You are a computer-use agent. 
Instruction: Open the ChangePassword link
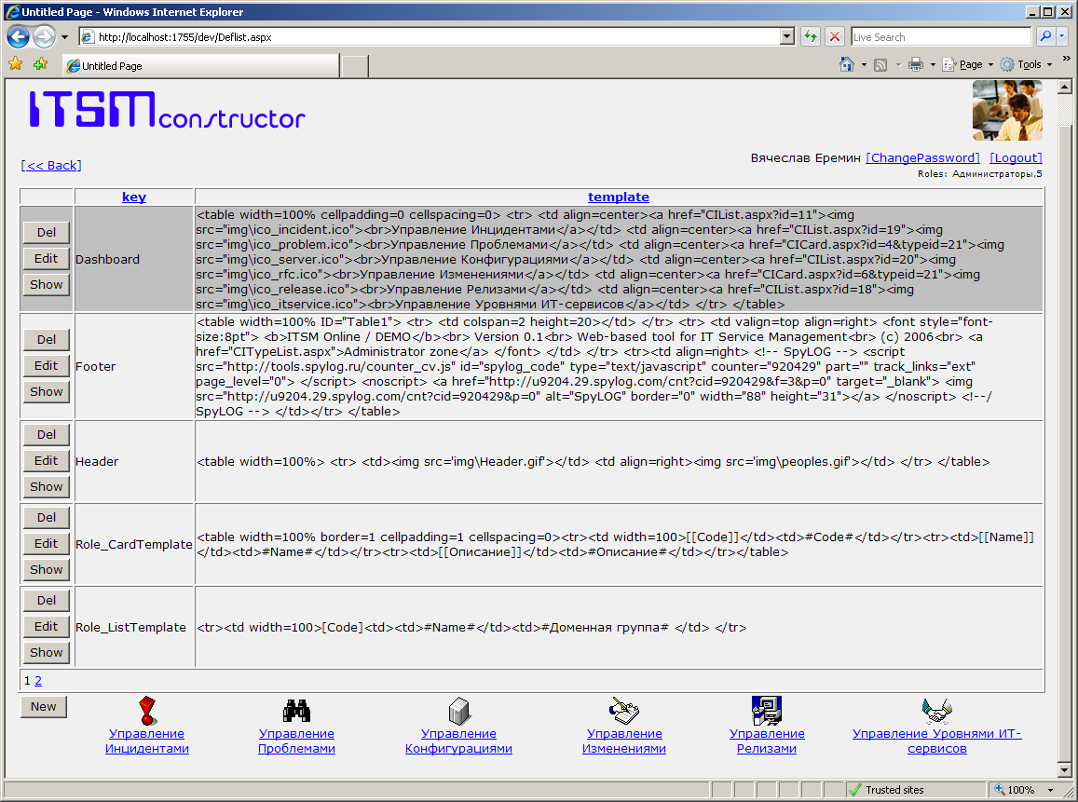point(922,158)
